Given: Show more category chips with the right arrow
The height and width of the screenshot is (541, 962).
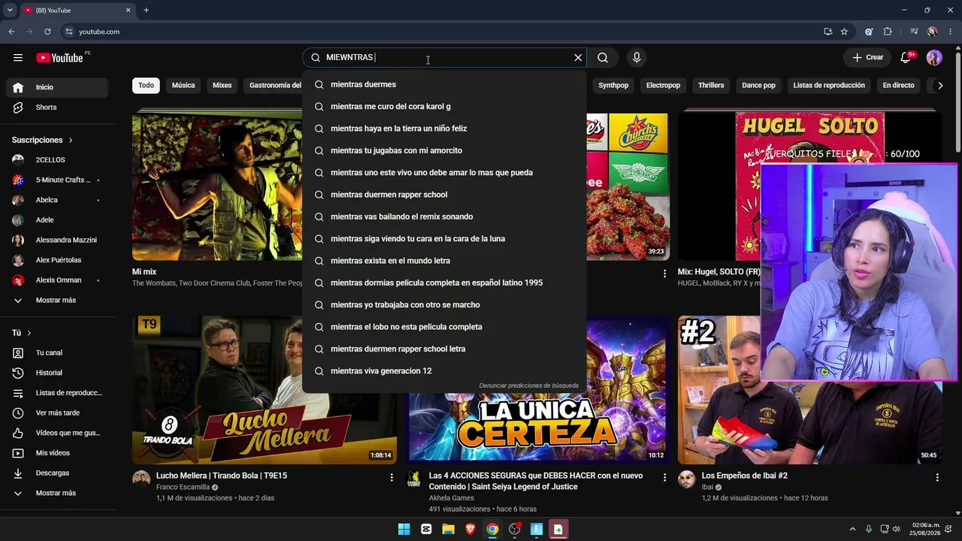Looking at the screenshot, I should coord(939,86).
